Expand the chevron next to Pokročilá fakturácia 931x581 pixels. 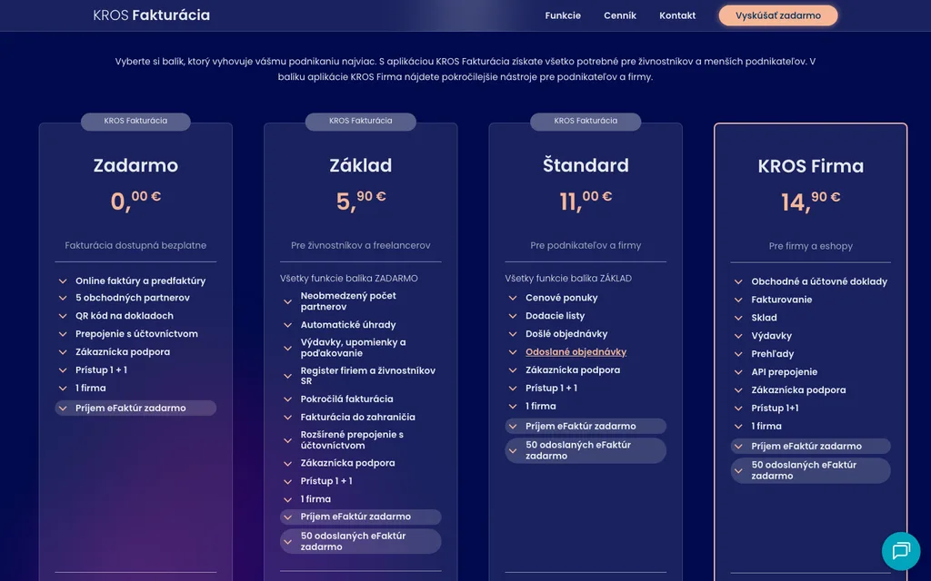pos(288,399)
